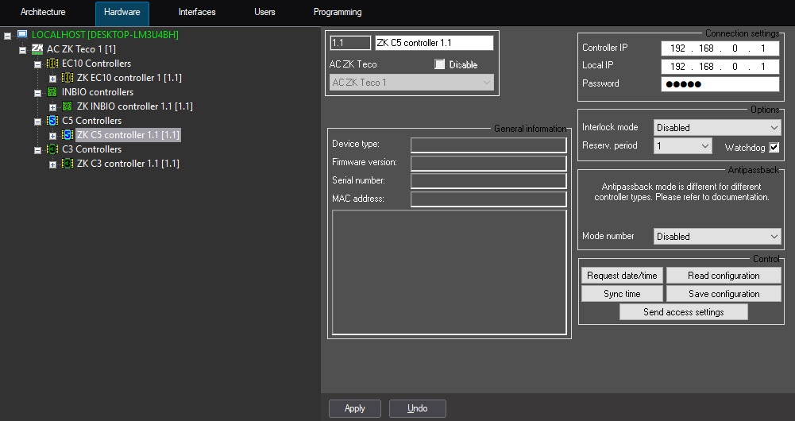Click the Password input field
The width and height of the screenshot is (795, 421).
point(720,84)
